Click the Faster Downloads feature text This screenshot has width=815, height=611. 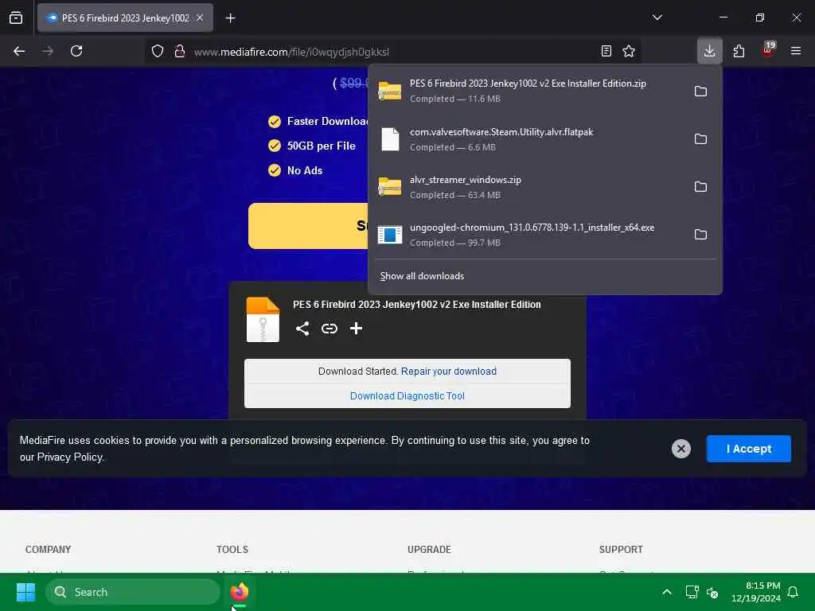pos(327,121)
